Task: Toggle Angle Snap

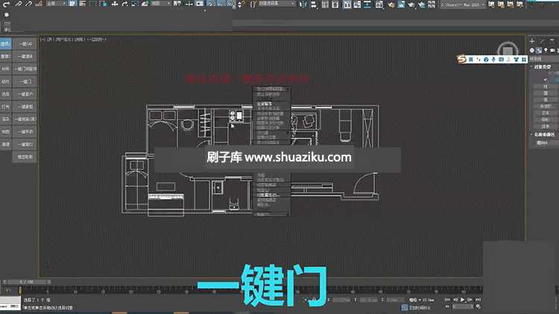Action: pyautogui.click(x=221, y=4)
